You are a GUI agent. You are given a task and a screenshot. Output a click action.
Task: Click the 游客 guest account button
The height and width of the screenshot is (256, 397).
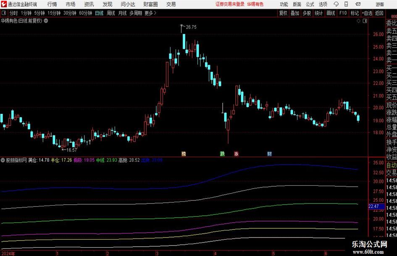(380, 4)
